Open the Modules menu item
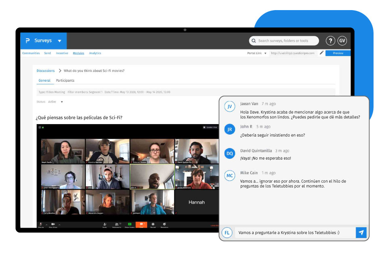Viewport: 380px width, 253px height. coord(78,53)
